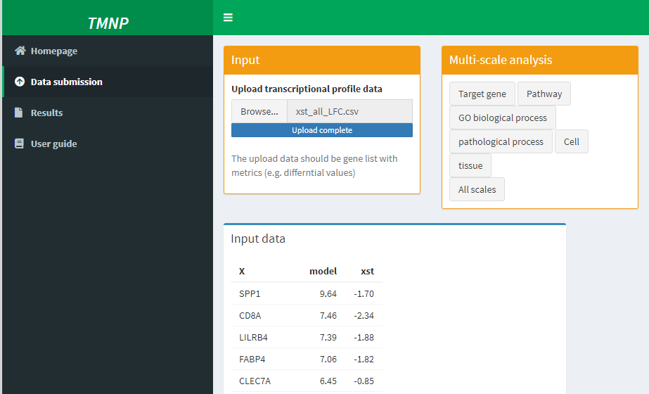
Task: Choose the pathological process button
Action: 501,141
